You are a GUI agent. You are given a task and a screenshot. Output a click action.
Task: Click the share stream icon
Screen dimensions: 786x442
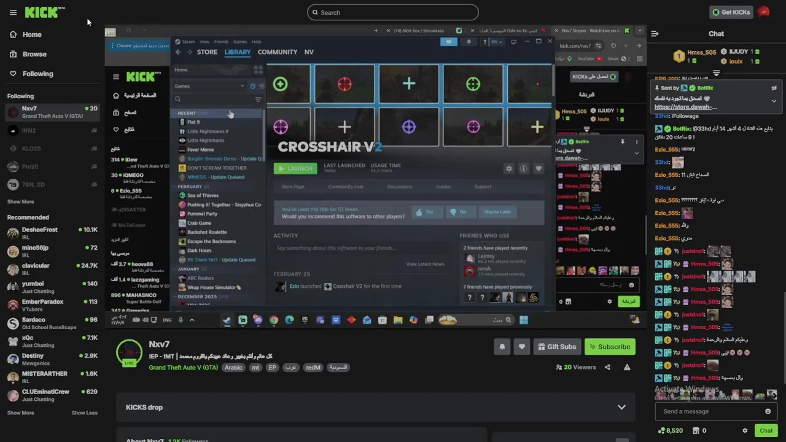(607, 367)
